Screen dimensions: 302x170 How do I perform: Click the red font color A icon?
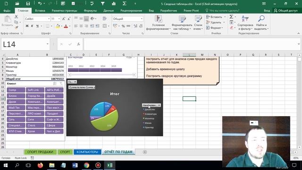[x=66, y=26]
